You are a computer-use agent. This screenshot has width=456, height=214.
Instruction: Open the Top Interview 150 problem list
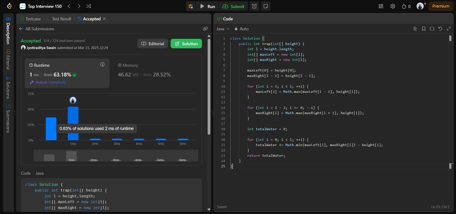pyautogui.click(x=41, y=6)
